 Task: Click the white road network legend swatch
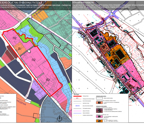(x=99, y=98)
